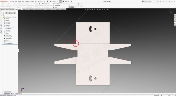
Task: Select Plain Carbon Steel material in tree
Action: point(9,27)
